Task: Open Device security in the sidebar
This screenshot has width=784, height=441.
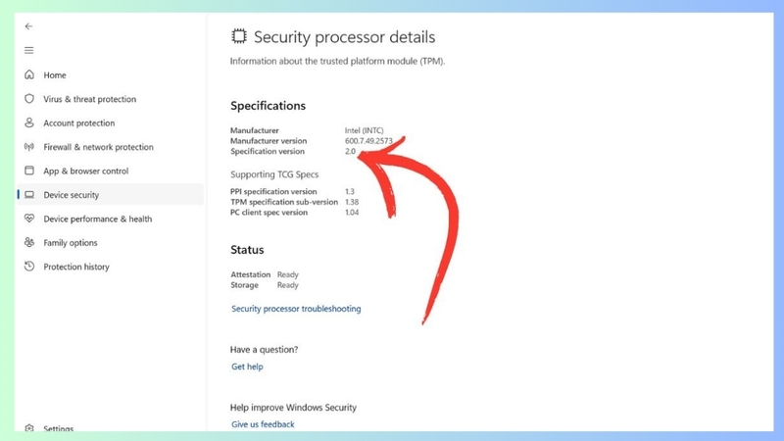Action: 111,194
